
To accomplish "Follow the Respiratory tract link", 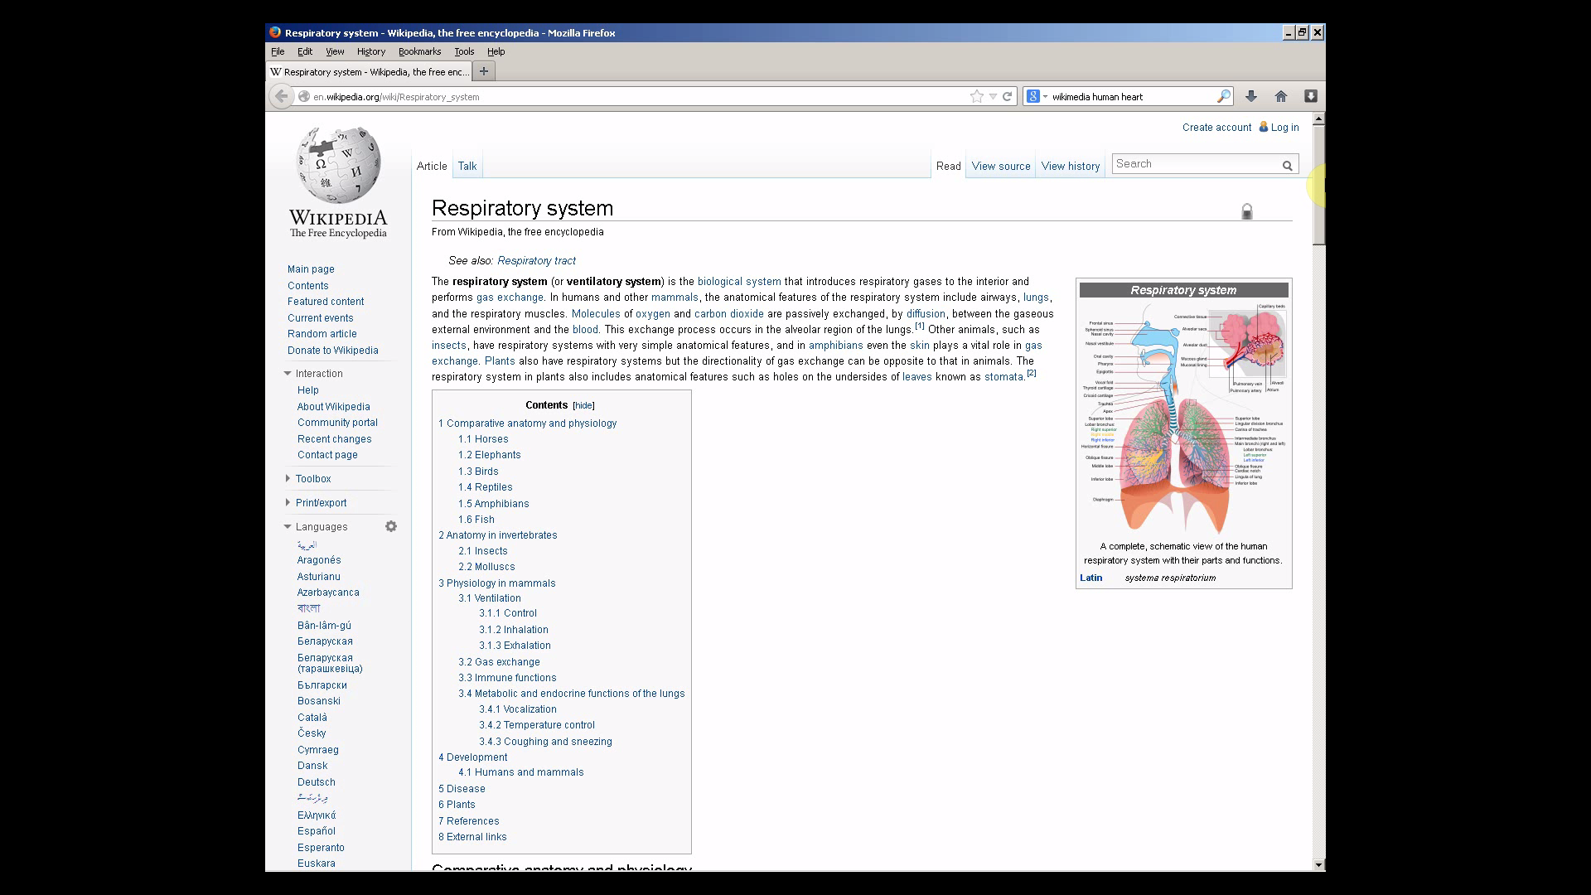I will pyautogui.click(x=536, y=261).
